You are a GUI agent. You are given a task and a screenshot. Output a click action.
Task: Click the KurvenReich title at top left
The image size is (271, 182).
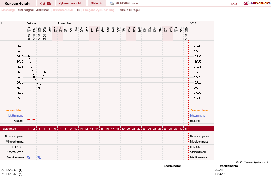pyautogui.click(x=17, y=4)
